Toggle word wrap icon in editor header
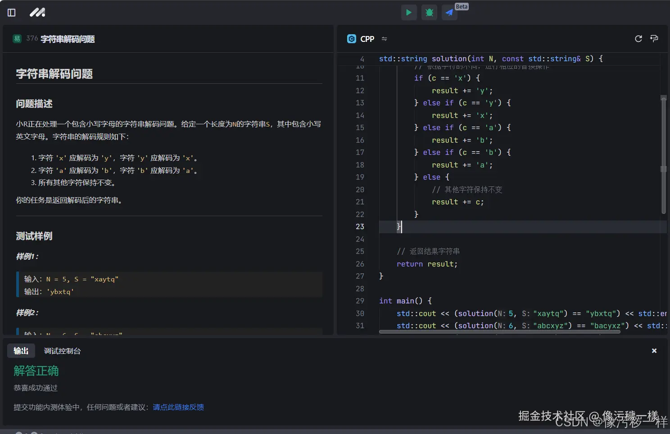Screen dimensions: 670x434 654,39
